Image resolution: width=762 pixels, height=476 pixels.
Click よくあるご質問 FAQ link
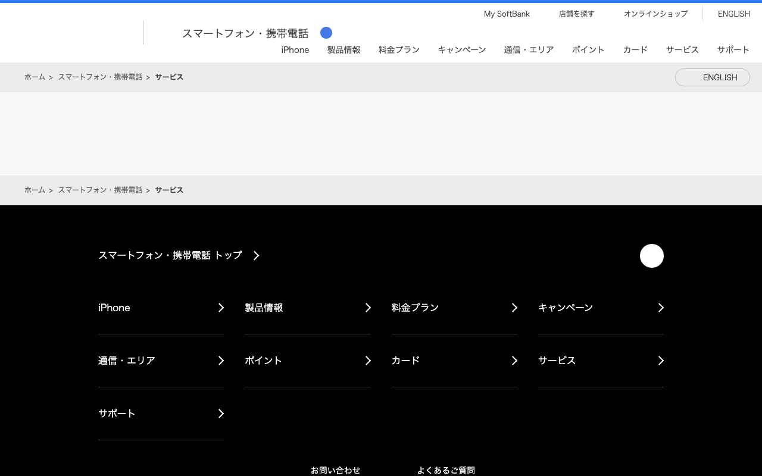tap(446, 470)
